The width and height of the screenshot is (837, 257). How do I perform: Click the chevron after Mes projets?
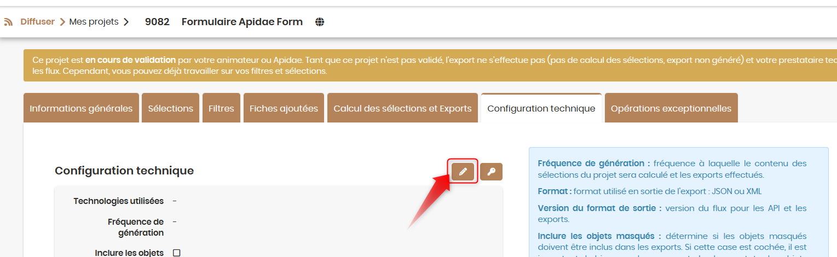click(126, 22)
